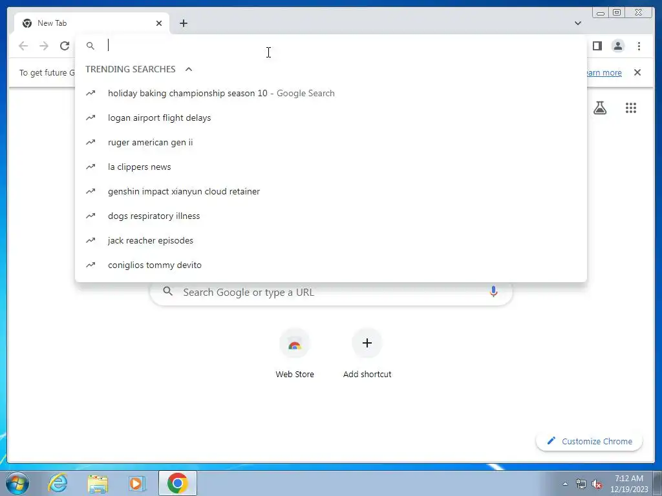Viewport: 662px width, 496px height.
Task: Click the Forward navigation arrow
Action: tap(44, 46)
